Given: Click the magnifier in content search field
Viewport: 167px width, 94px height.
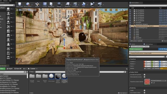Looking at the screenshot, I should pos(125,72).
